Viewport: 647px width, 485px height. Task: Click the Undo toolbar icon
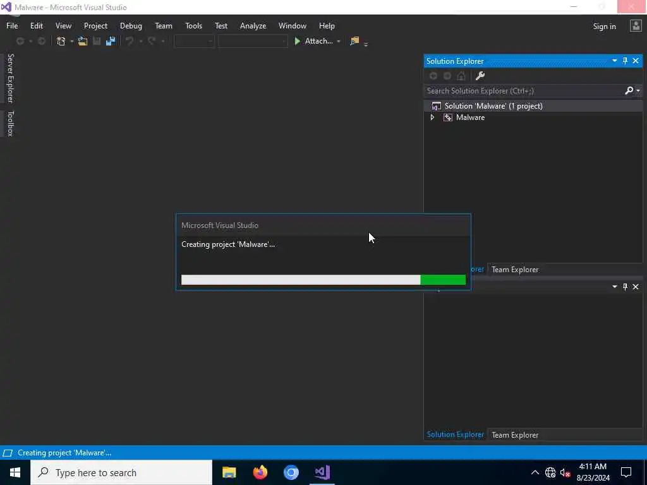click(x=130, y=41)
